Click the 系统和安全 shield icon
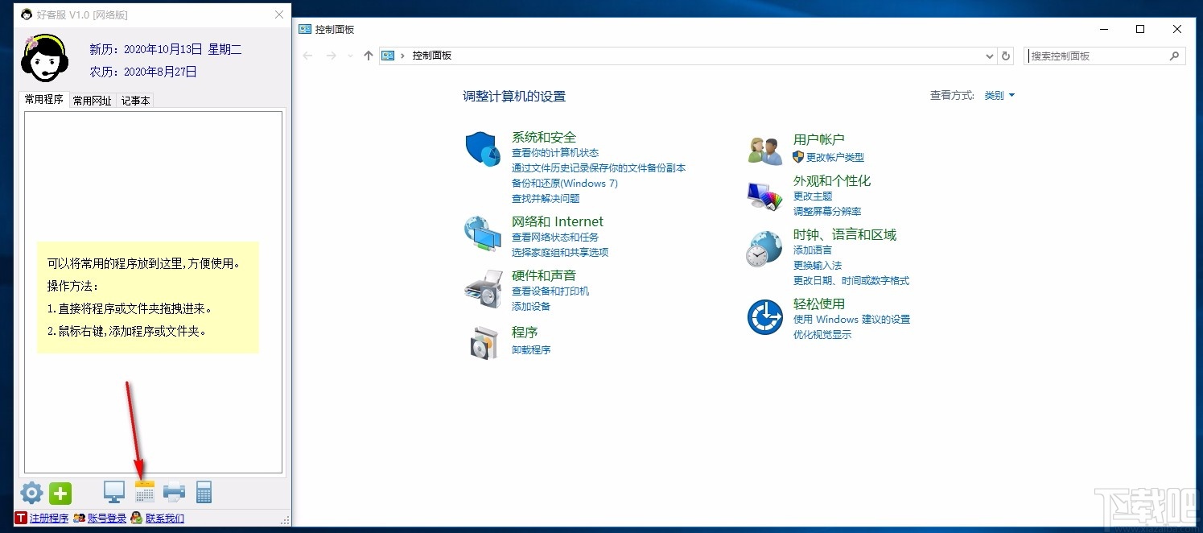The image size is (1203, 533). pyautogui.click(x=483, y=151)
